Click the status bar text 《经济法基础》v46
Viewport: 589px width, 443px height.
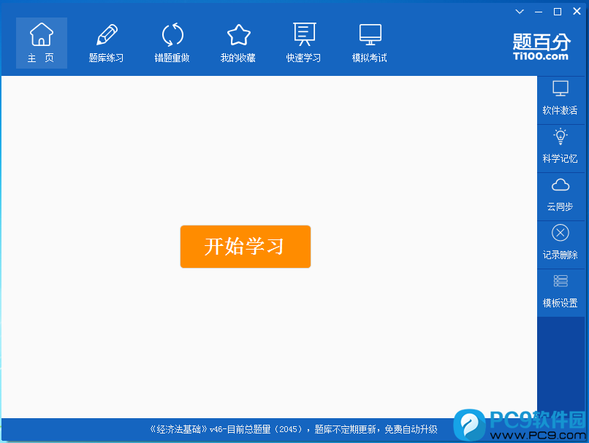186,429
